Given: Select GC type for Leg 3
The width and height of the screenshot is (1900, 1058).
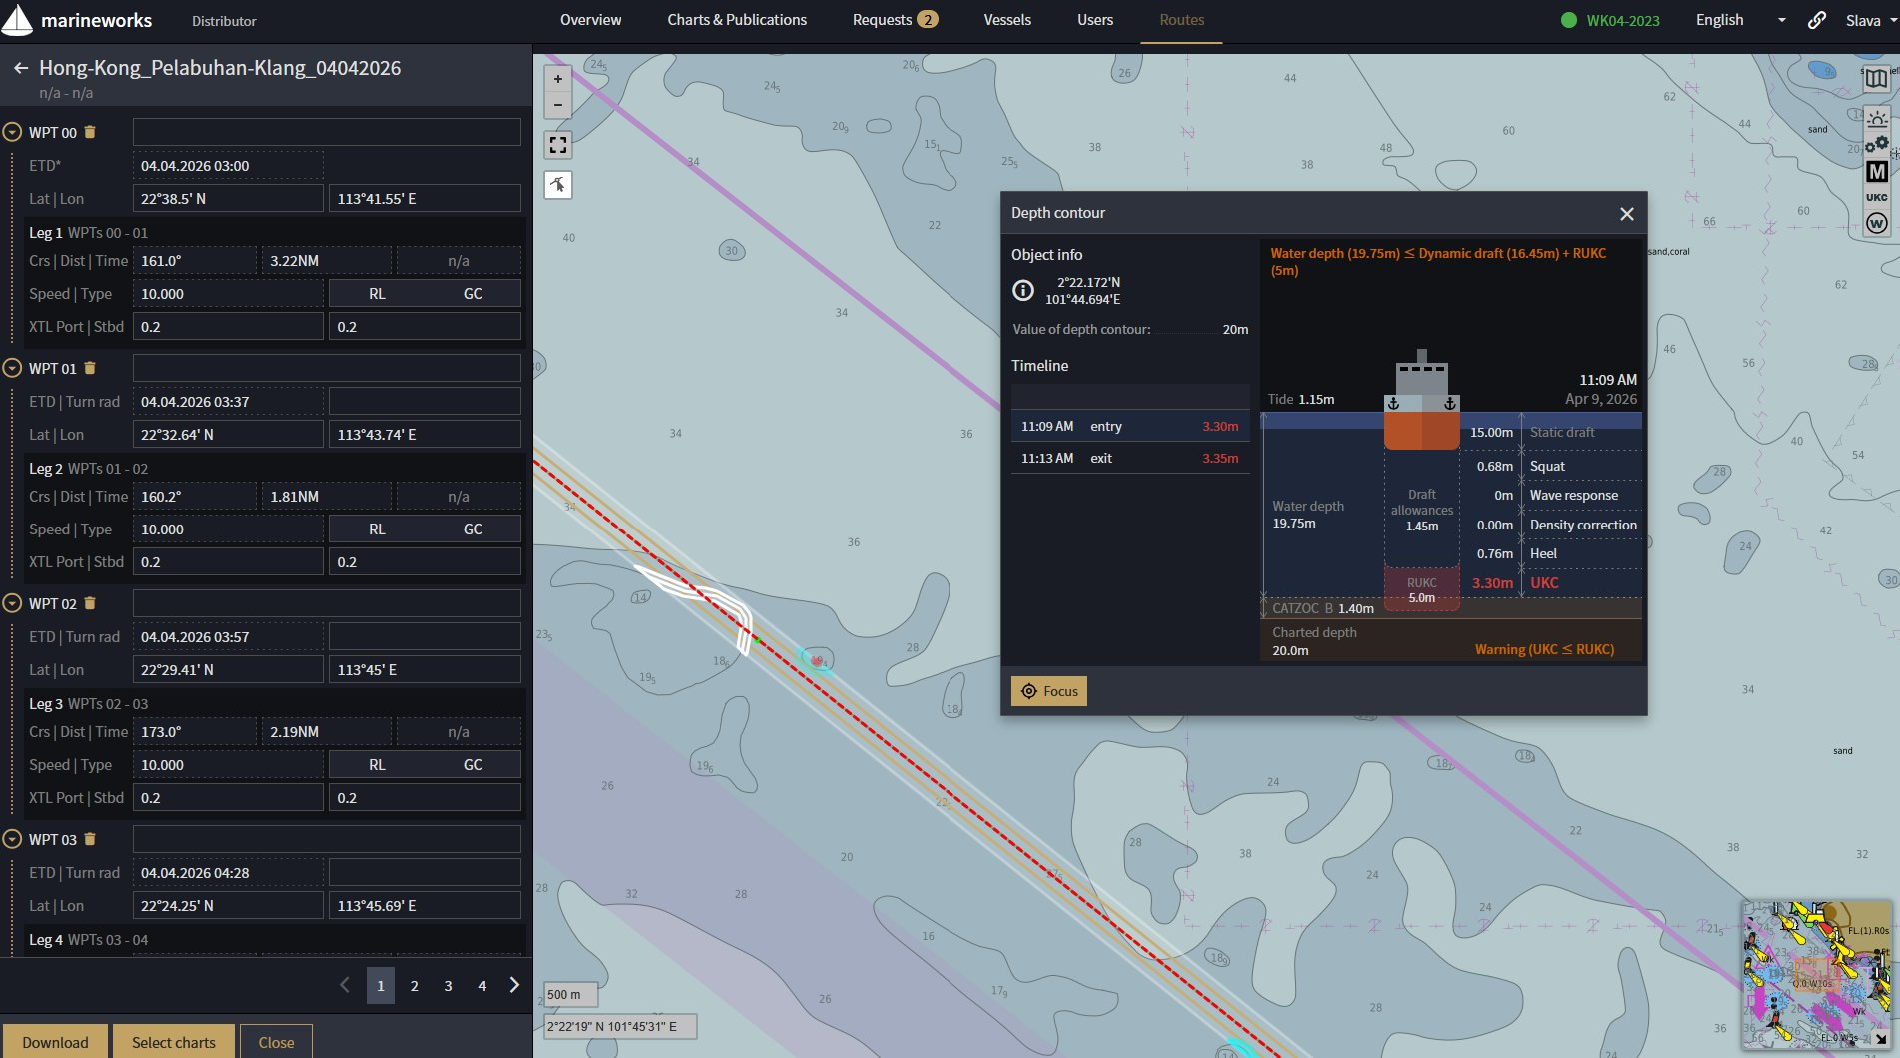Looking at the screenshot, I should click(x=473, y=765).
